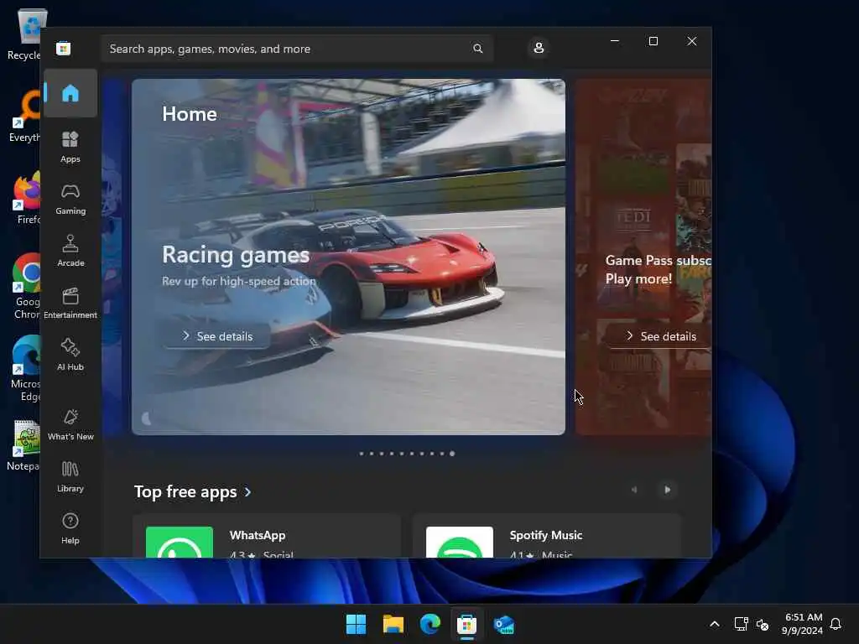The image size is (859, 644).
Task: Launch Microsoft Edge from taskbar
Action: point(430,624)
